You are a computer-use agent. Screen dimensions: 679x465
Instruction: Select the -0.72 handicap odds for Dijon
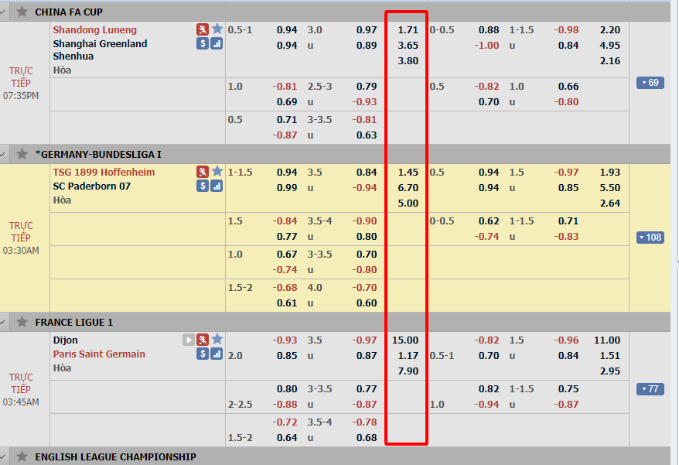[x=285, y=422]
